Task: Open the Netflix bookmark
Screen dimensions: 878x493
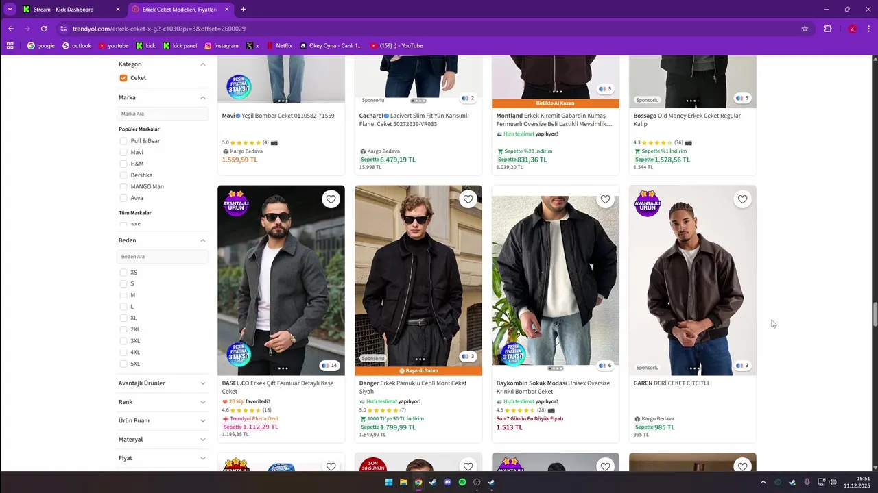Action: coord(279,46)
